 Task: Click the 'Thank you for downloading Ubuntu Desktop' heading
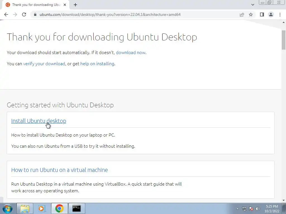102,37
